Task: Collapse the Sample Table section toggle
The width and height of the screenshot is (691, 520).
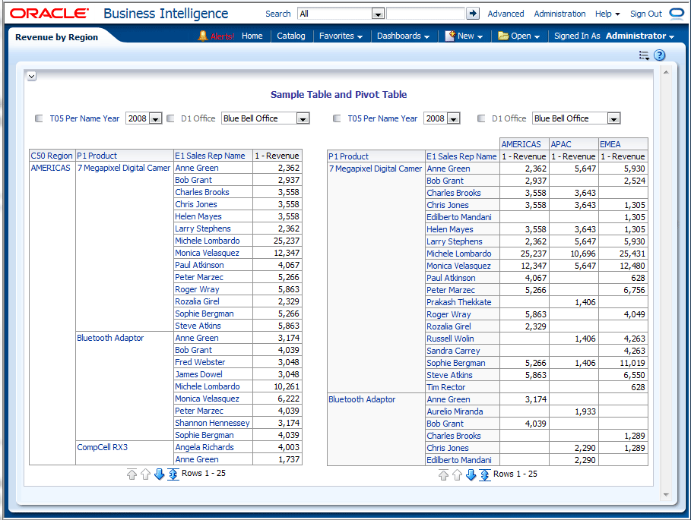Action: pyautogui.click(x=31, y=76)
